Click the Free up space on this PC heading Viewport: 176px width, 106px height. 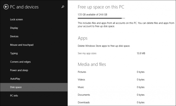click(101, 7)
